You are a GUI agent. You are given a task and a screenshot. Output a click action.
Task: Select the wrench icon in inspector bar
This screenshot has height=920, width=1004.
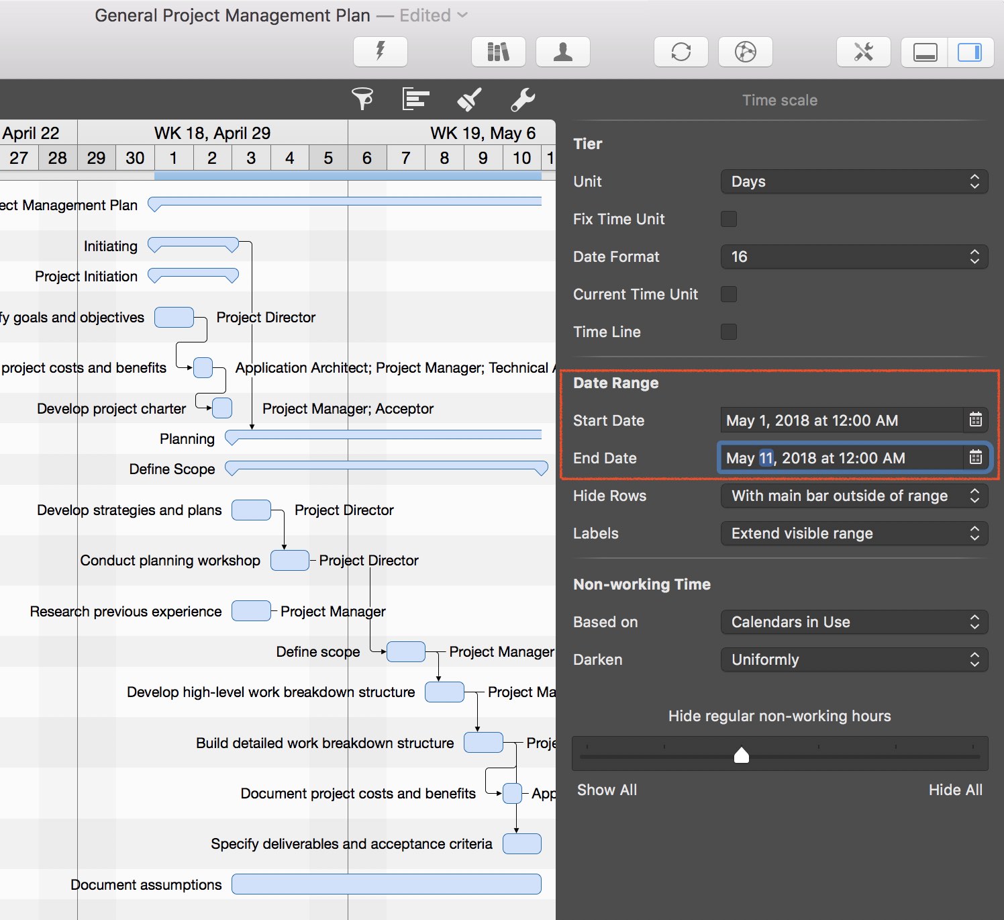point(523,99)
